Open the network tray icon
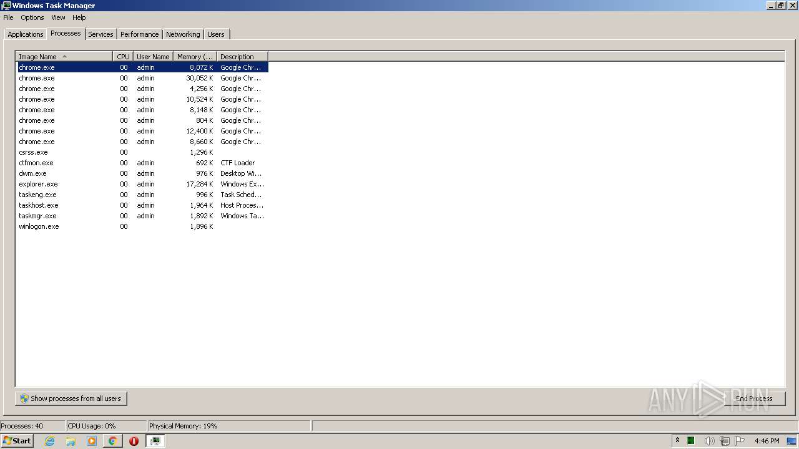Image resolution: width=799 pixels, height=449 pixels. [x=724, y=441]
